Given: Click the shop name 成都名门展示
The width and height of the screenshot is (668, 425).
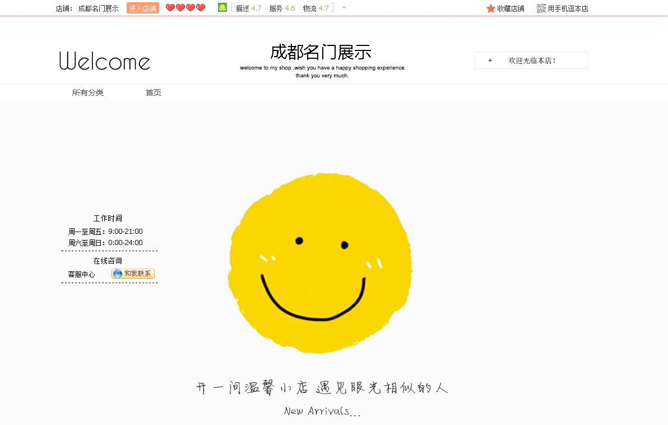Looking at the screenshot, I should tap(99, 8).
